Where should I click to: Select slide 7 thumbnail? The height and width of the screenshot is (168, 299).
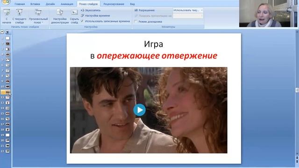point(7,70)
